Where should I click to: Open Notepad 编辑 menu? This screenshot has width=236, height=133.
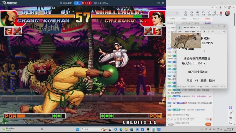click(x=187, y=32)
